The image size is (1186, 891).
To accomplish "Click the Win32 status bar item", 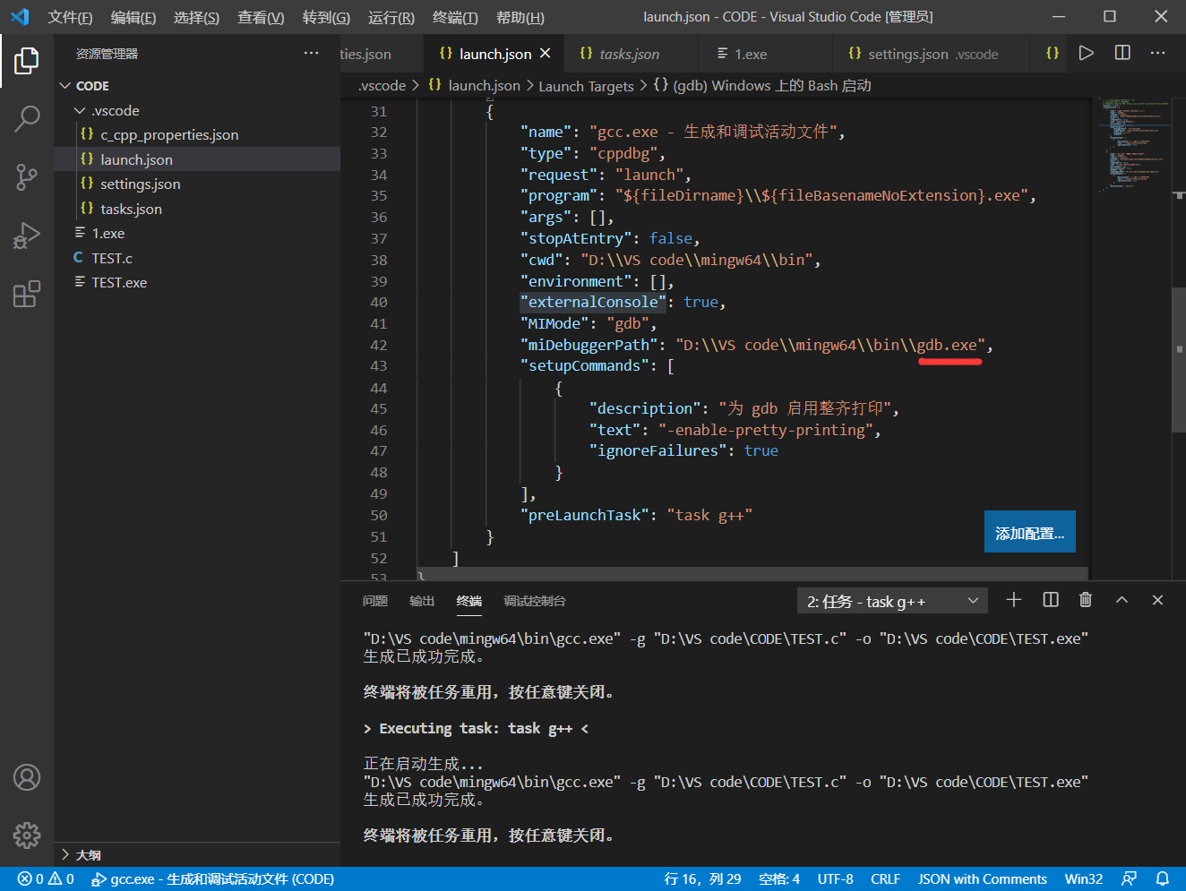I will click(1084, 879).
